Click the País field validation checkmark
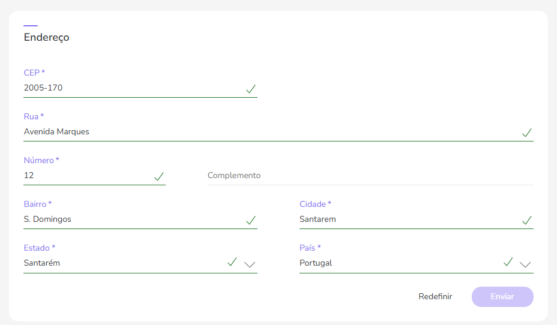 click(508, 262)
